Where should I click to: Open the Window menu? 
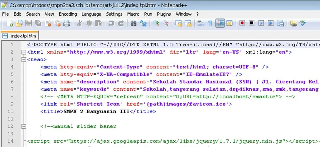[x=184, y=14]
